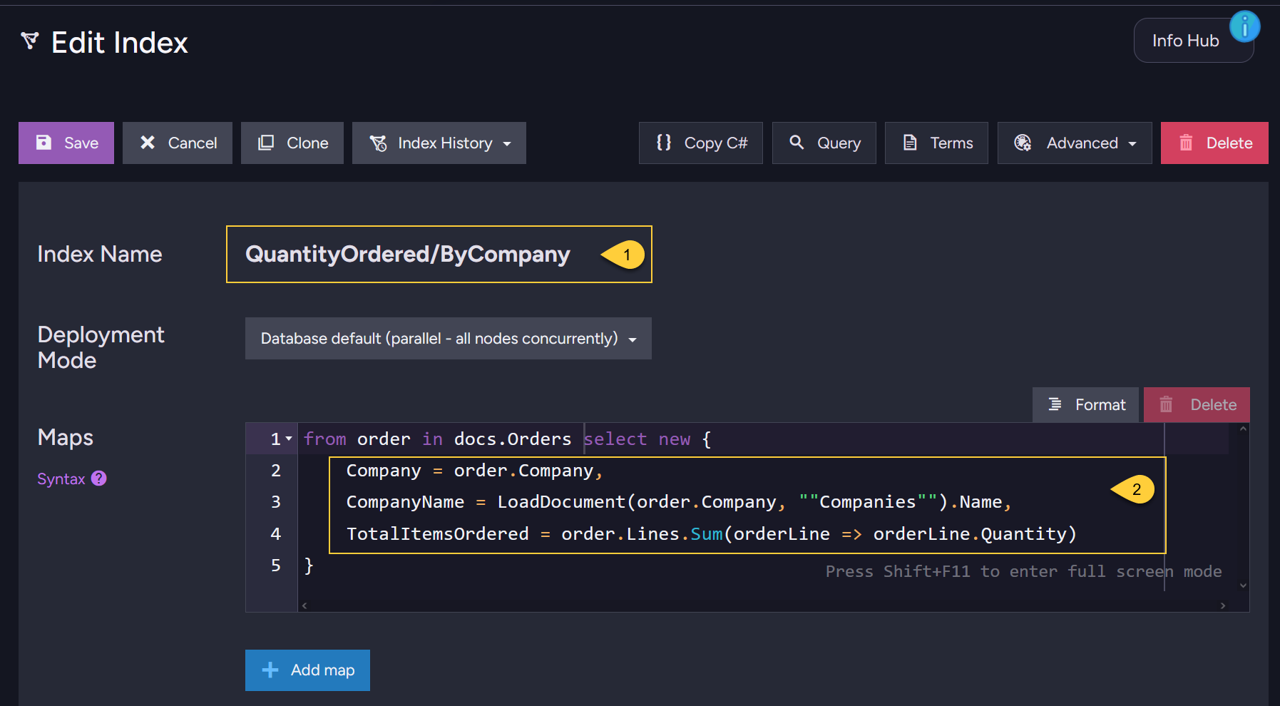Click the Save button

(x=66, y=143)
